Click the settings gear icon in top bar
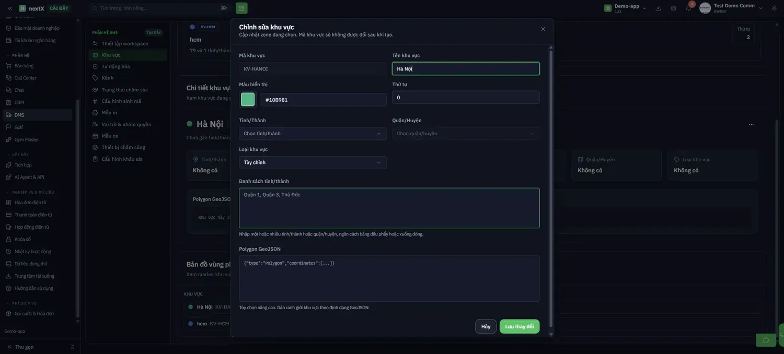The height and width of the screenshot is (354, 784). point(673,8)
